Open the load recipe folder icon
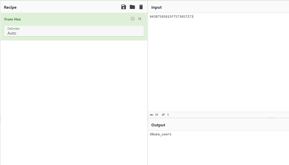Viewport: 289px width, 165px height. pyautogui.click(x=132, y=7)
